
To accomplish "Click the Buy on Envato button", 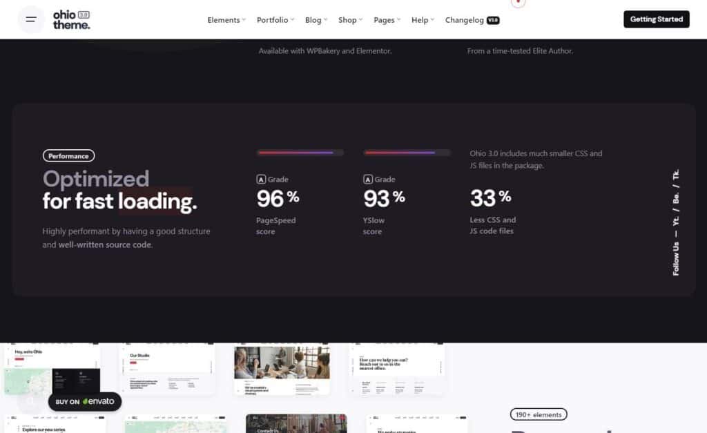I will pos(85,401).
